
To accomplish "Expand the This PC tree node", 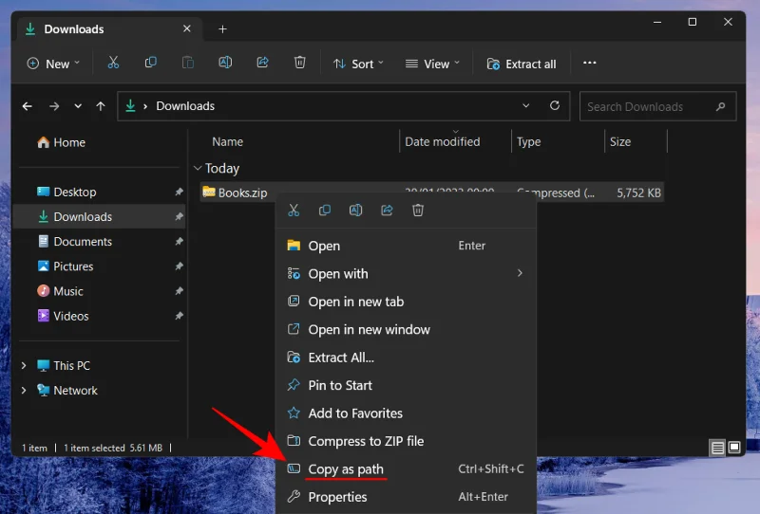I will tap(25, 365).
